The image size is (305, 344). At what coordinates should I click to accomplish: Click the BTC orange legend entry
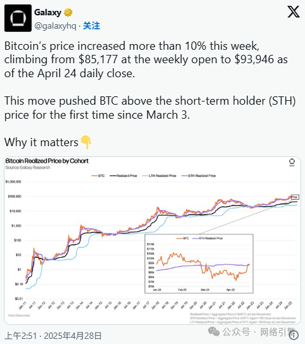tap(98, 176)
